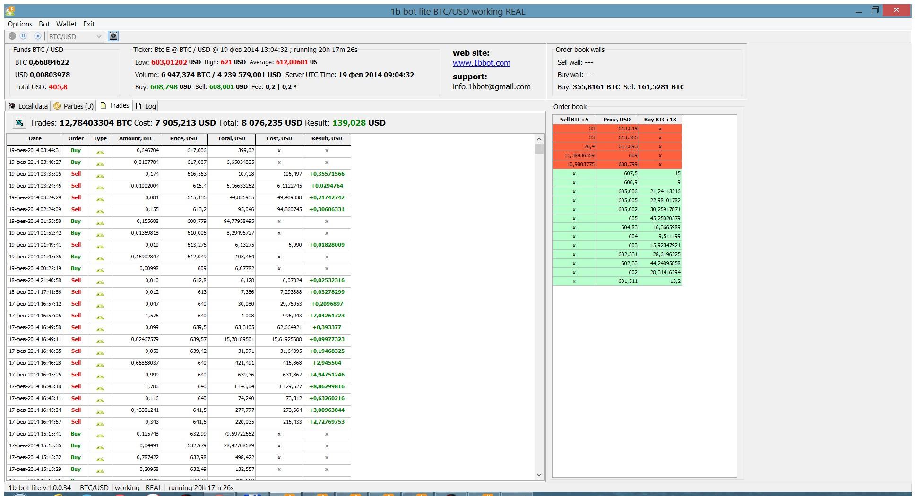Screen dimensions: 916x496
Task: Click the trades Price, USD column header
Action: point(183,139)
